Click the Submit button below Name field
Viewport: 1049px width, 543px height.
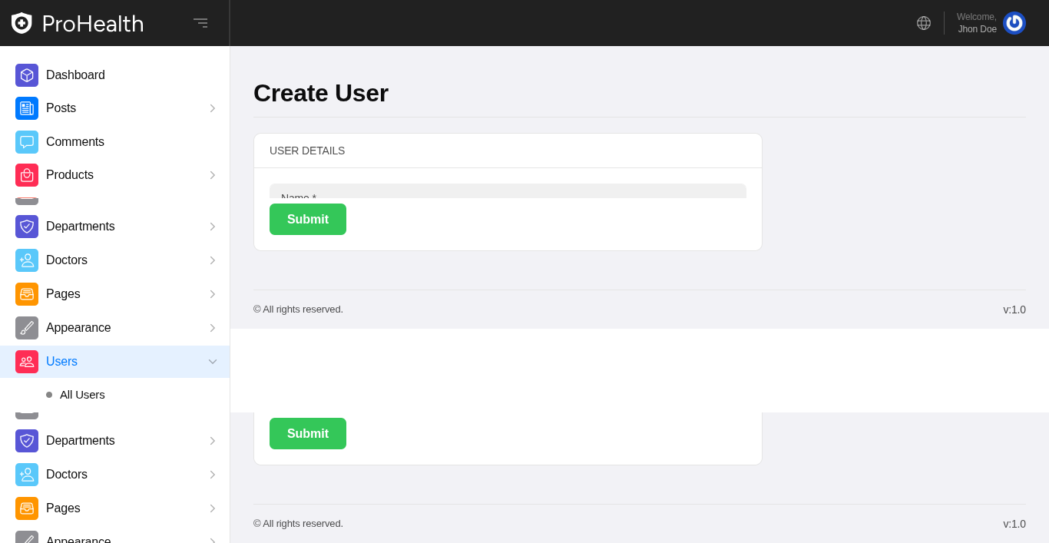click(x=308, y=220)
